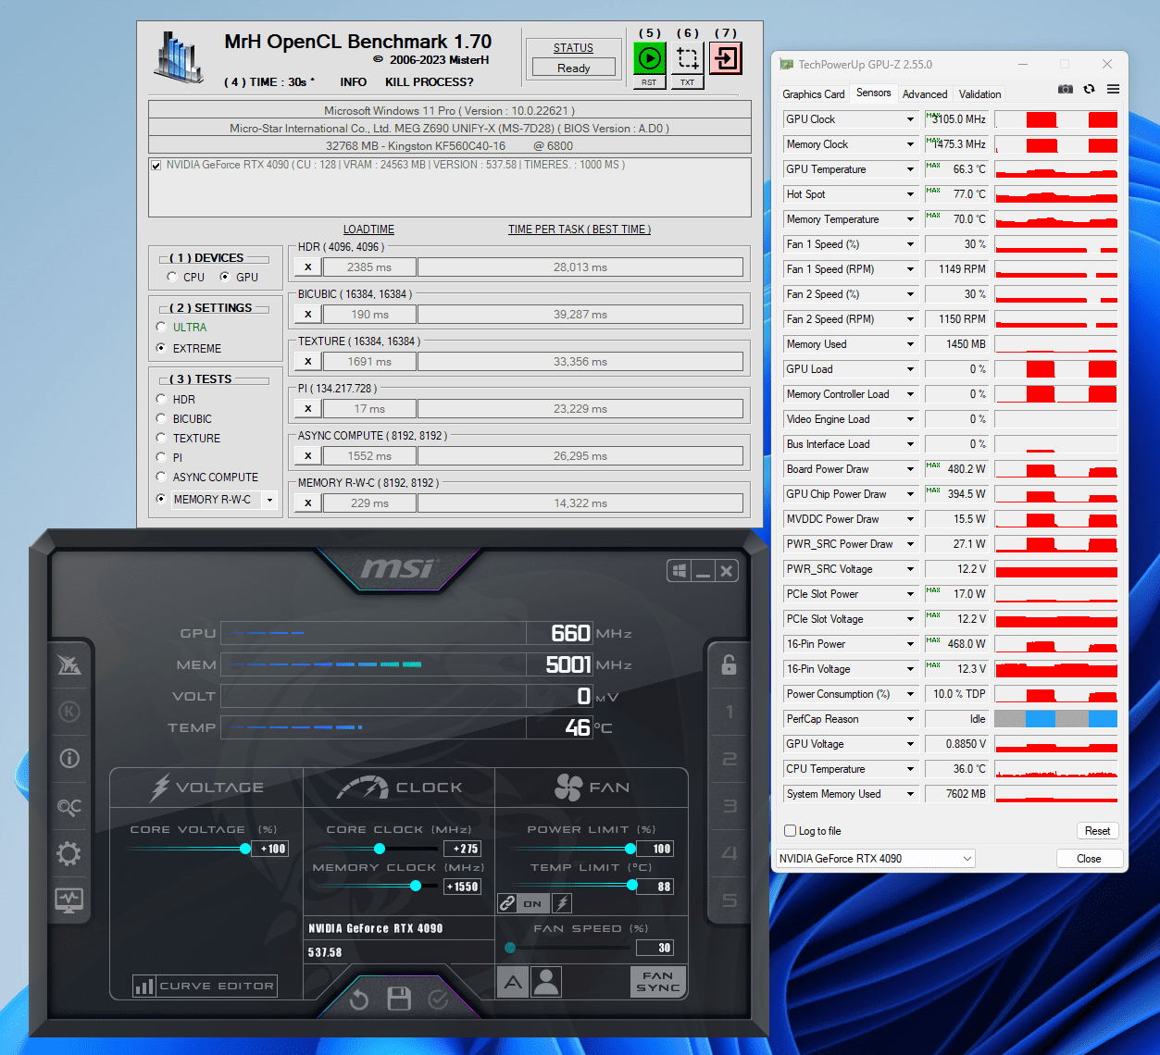Toggle the profile lock icon in Afterburner
The height and width of the screenshot is (1055, 1160).
(729, 664)
